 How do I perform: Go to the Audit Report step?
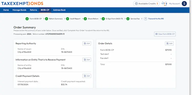(75, 19)
